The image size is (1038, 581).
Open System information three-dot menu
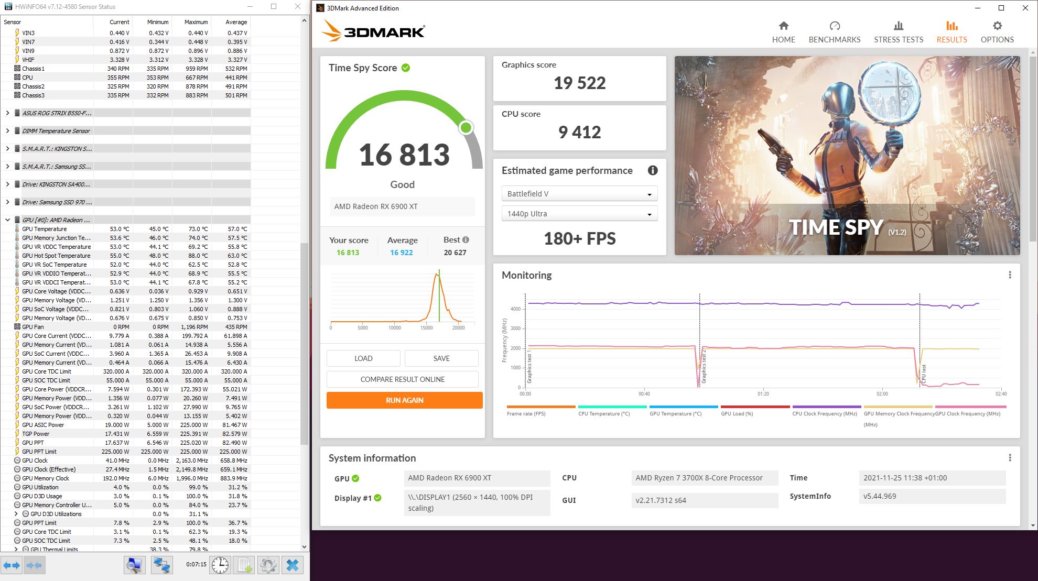[x=1010, y=458]
